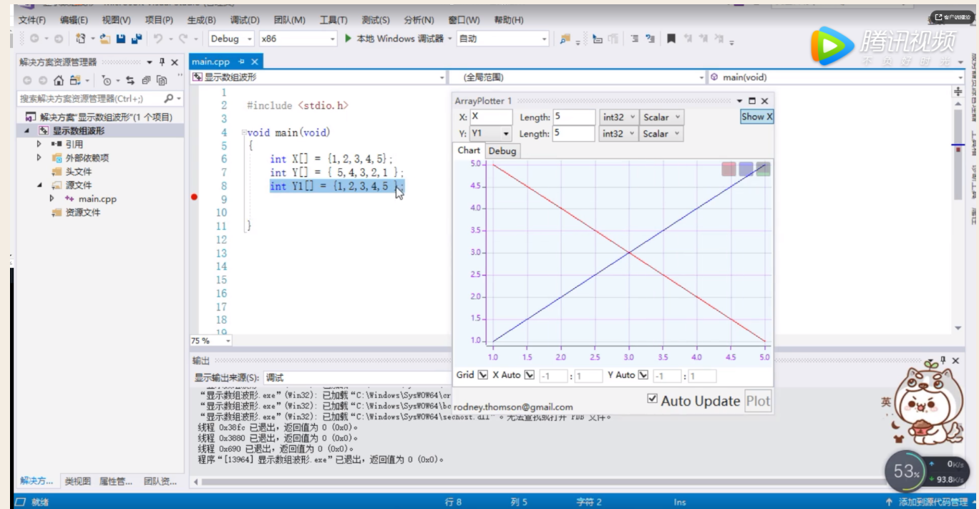979x509 pixels.
Task: Collapse the 源文件 folder node
Action: click(x=39, y=185)
